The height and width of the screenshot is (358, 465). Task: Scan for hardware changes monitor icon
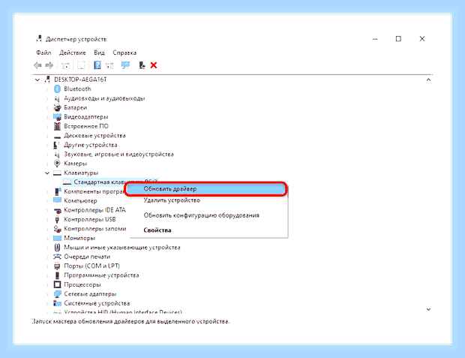(126, 65)
